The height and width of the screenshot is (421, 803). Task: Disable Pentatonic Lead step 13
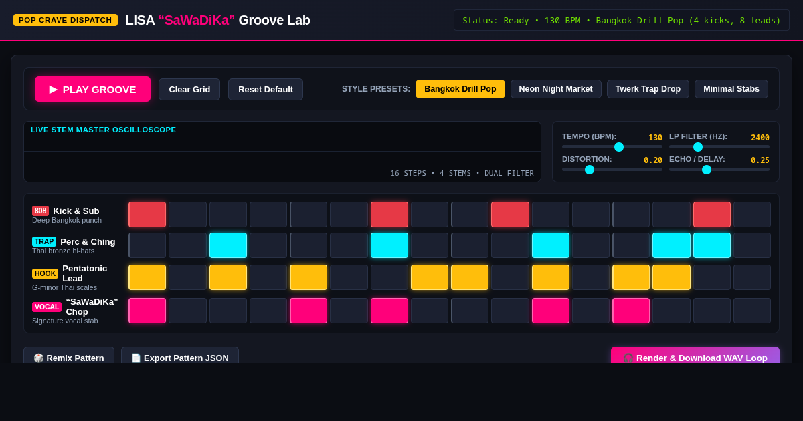point(631,277)
